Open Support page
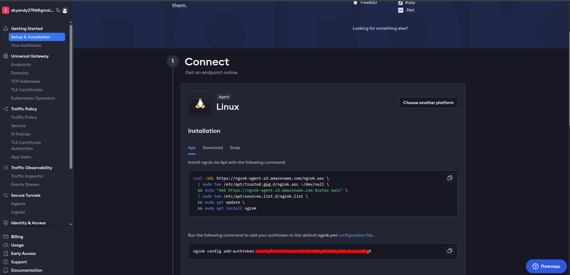This screenshot has width=570, height=275. pyautogui.click(x=19, y=262)
